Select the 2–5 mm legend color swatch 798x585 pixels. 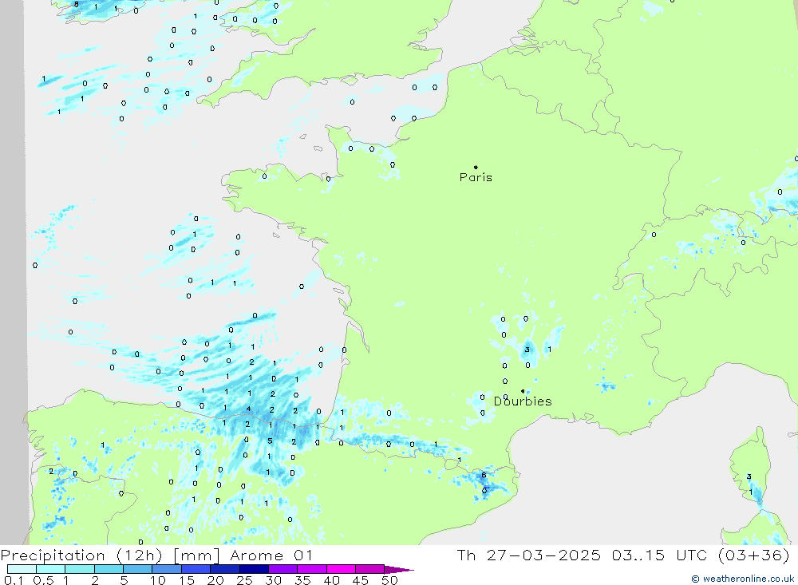click(x=109, y=569)
